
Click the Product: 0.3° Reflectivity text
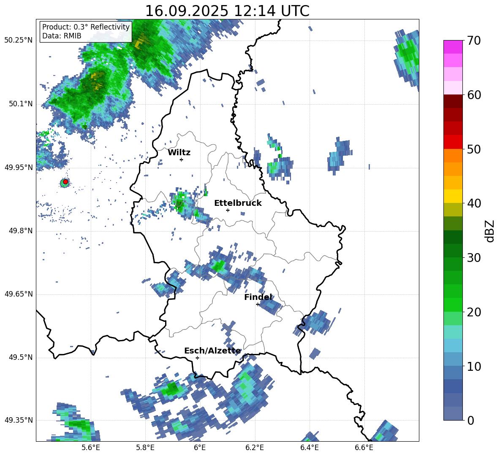[x=86, y=27]
